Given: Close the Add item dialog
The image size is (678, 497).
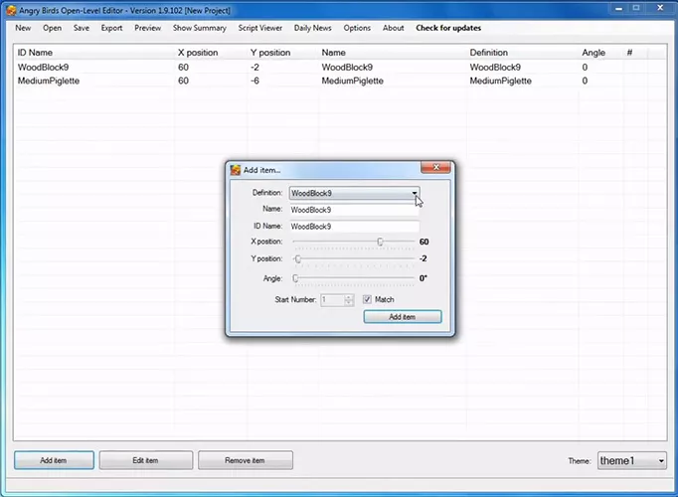Looking at the screenshot, I should [435, 167].
